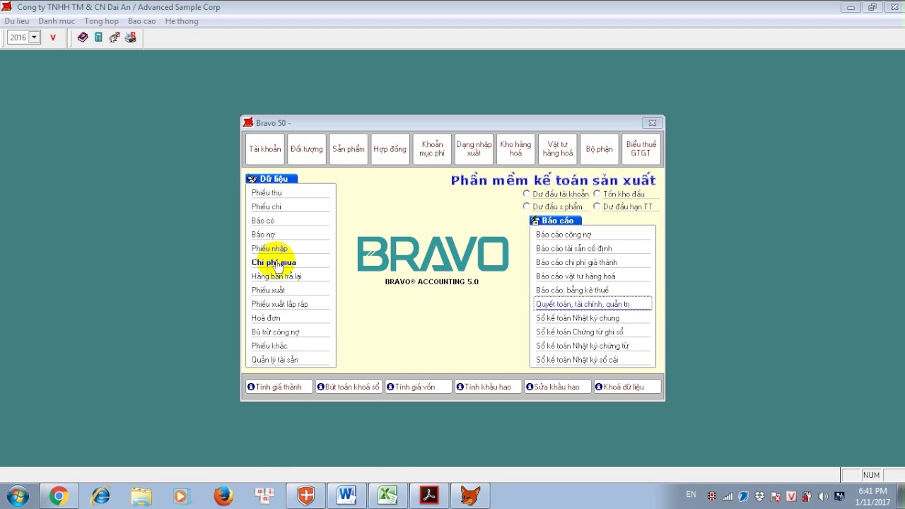Click the Vật tư hàng hoá button

click(x=558, y=149)
